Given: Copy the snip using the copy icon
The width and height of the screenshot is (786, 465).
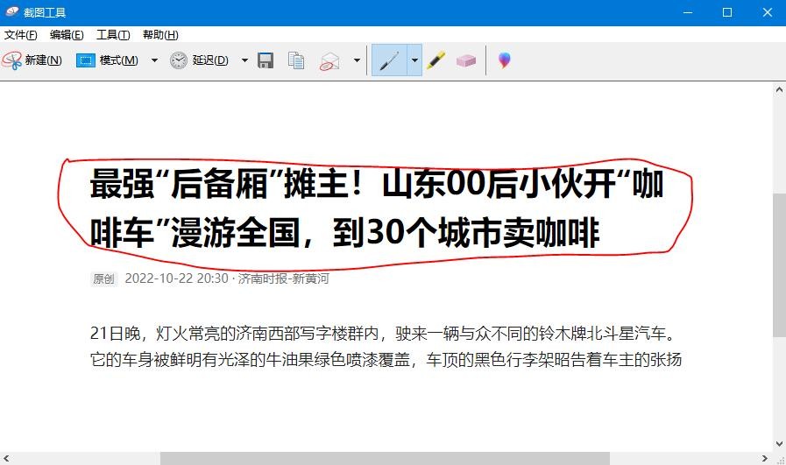Looking at the screenshot, I should (297, 60).
